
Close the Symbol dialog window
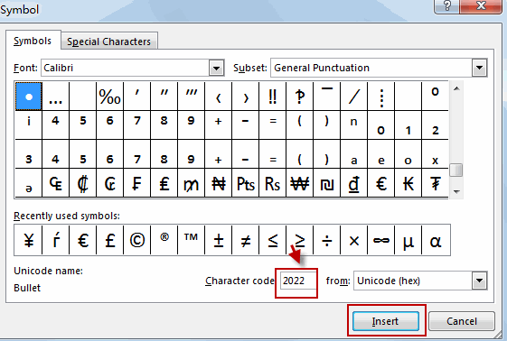tap(481, 5)
